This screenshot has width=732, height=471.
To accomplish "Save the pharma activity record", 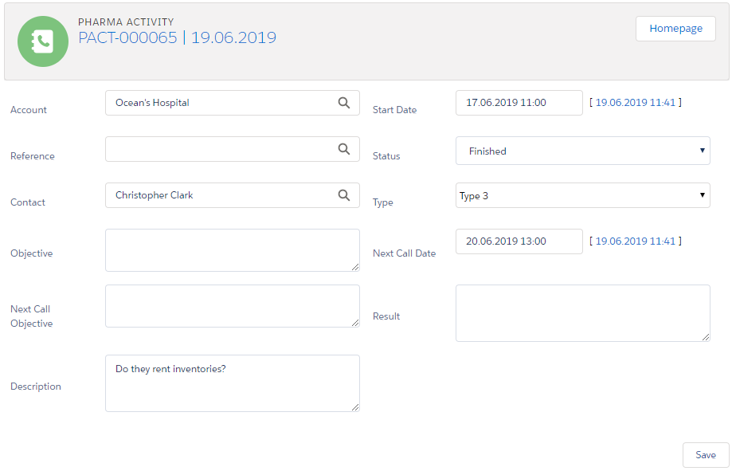I will (705, 455).
